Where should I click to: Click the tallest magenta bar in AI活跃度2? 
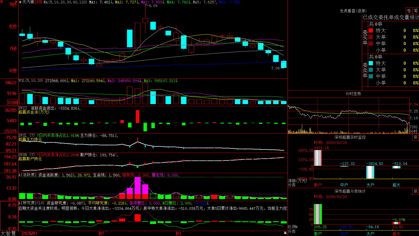coord(137,186)
